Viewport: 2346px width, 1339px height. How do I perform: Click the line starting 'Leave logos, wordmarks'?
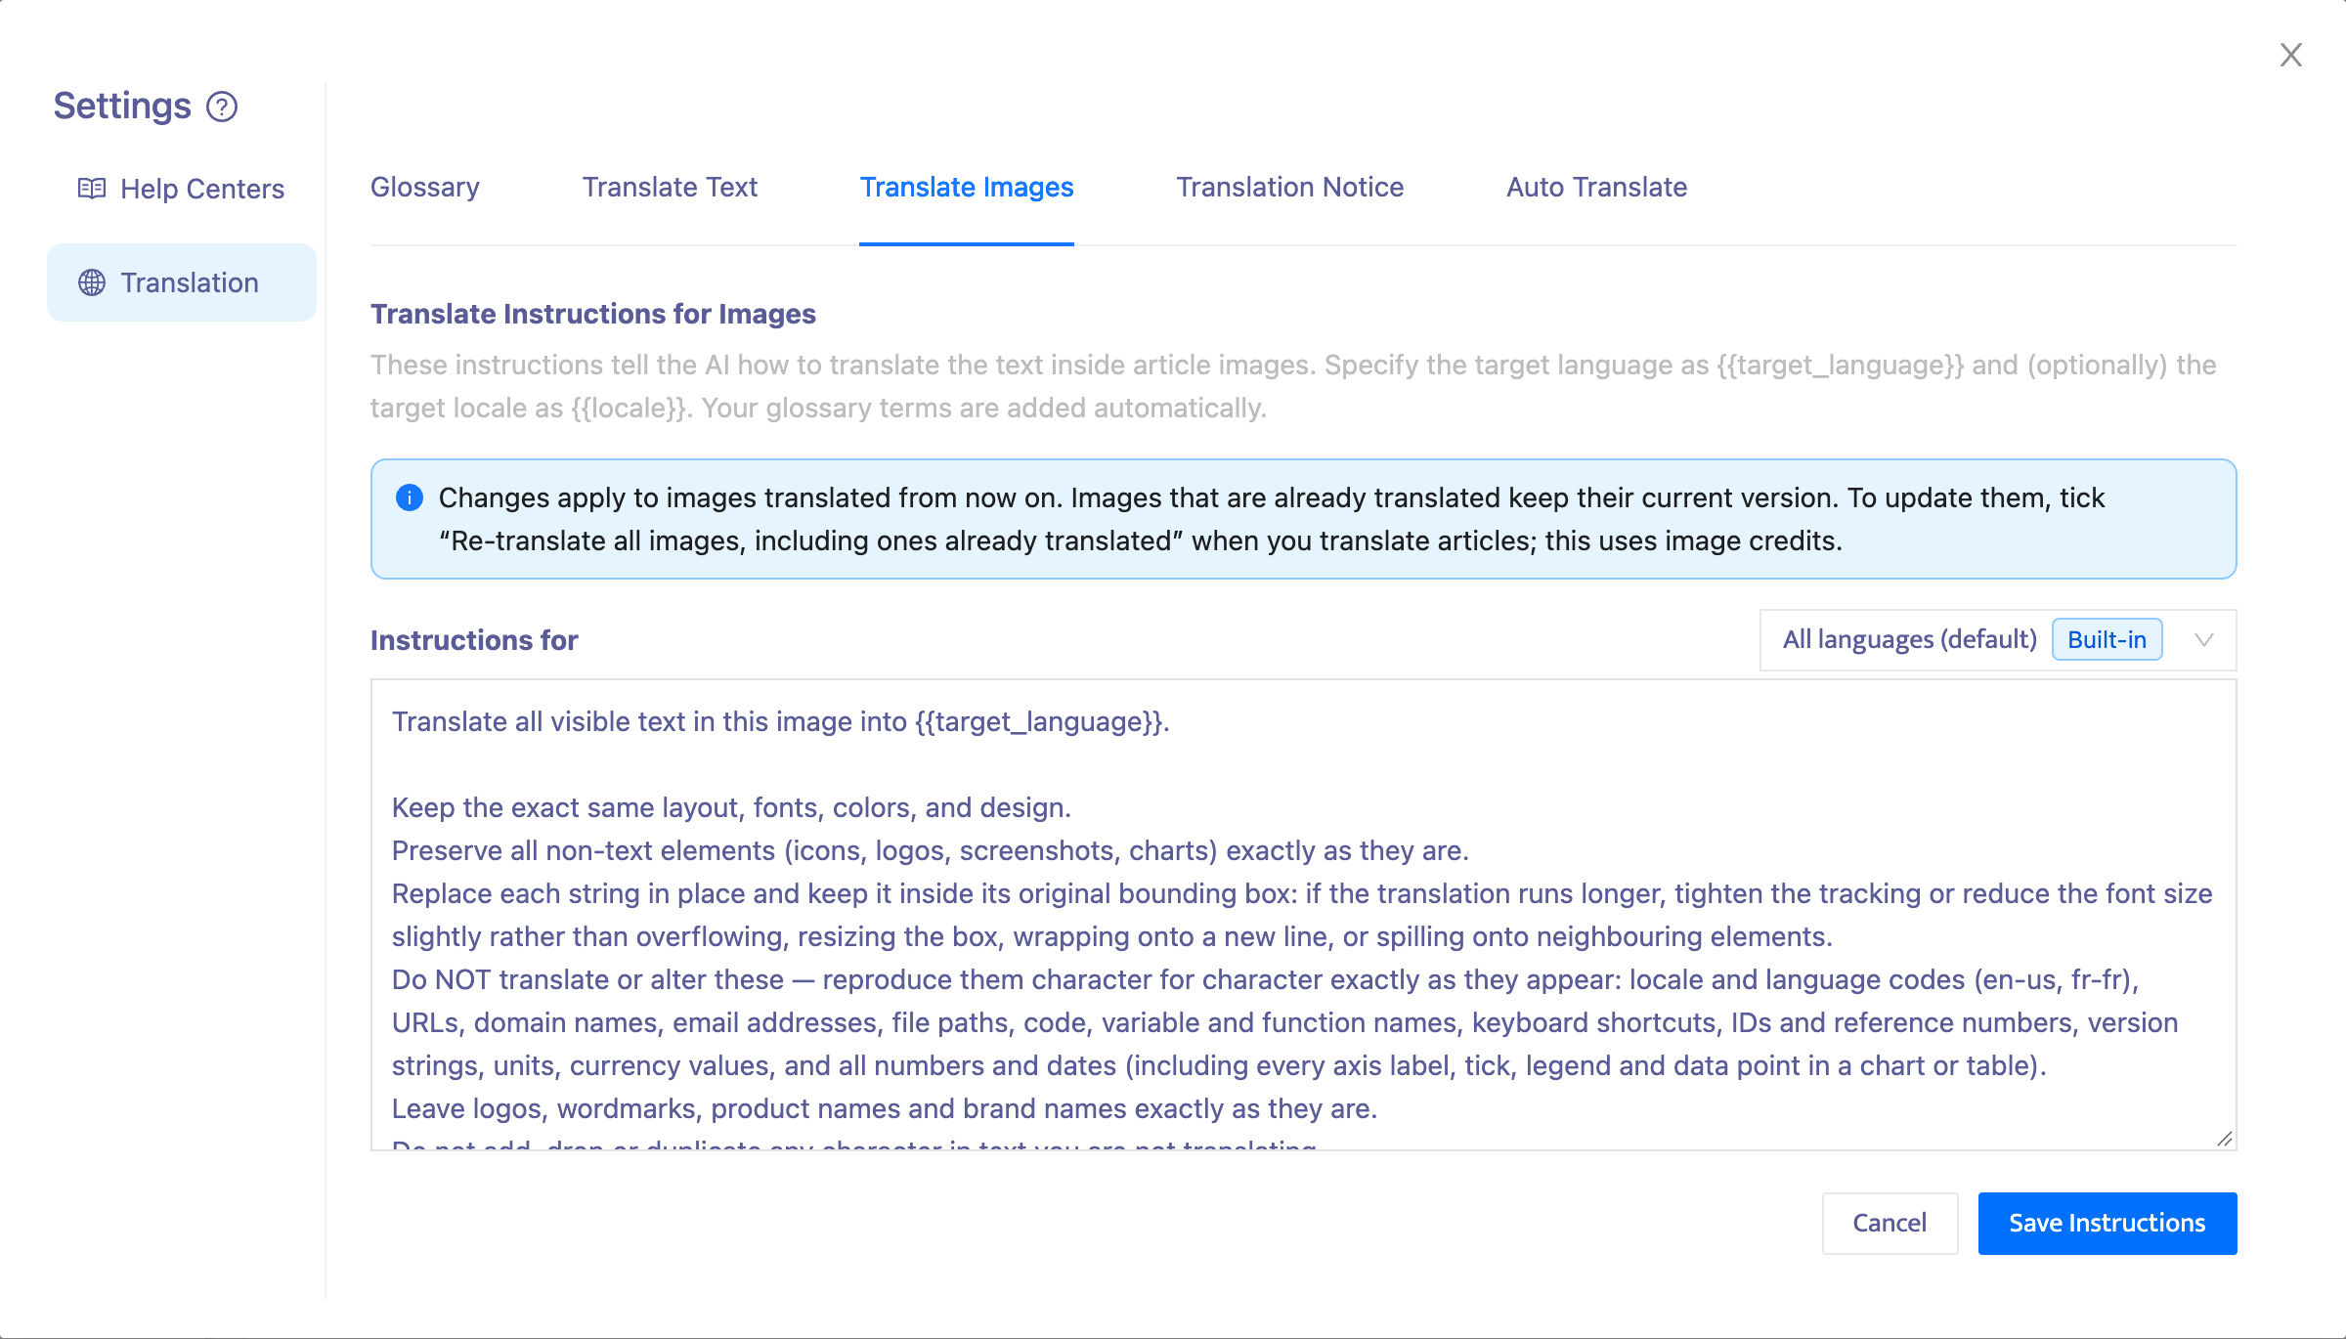coord(885,1108)
